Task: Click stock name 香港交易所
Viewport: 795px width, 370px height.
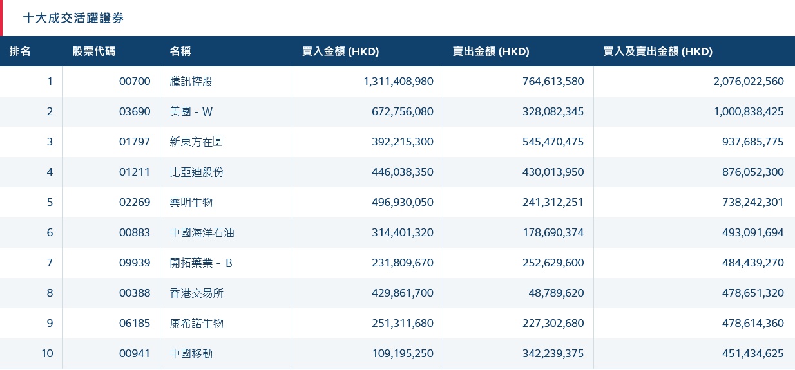Action: pos(196,293)
